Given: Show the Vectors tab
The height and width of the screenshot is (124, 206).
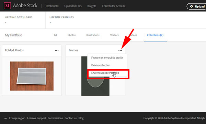Looking at the screenshot, I should (x=114, y=35).
